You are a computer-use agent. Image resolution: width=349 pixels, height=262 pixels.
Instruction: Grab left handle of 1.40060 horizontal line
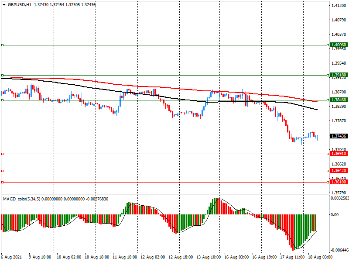point(3,45)
